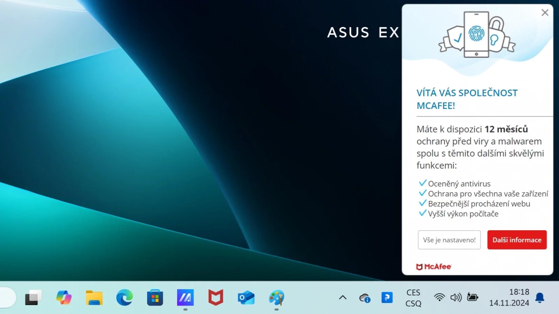Open the Microsoft Store app
The height and width of the screenshot is (314, 559).
[155, 298]
